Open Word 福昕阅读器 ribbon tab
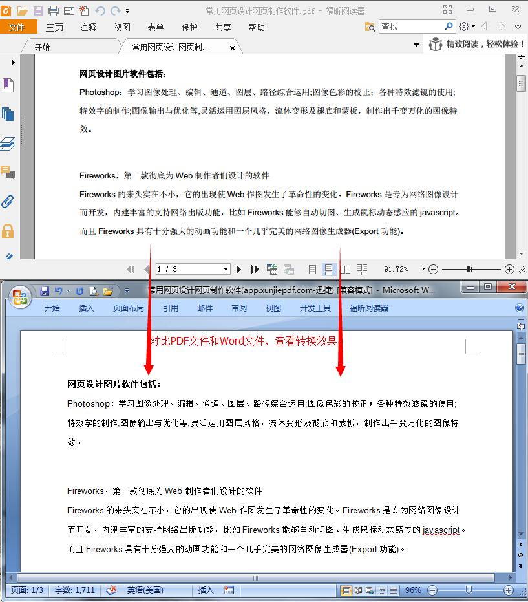 click(369, 308)
